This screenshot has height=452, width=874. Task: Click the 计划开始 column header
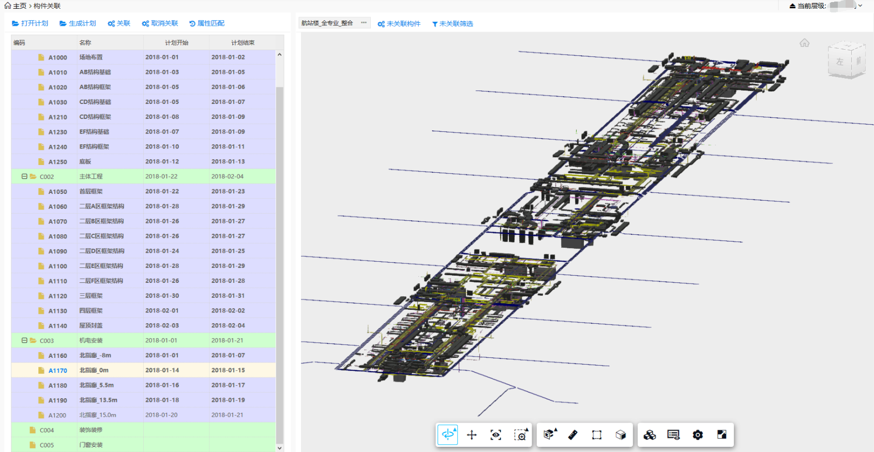coord(176,42)
